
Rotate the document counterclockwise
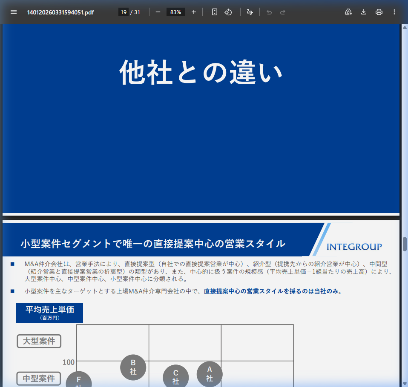[228, 12]
